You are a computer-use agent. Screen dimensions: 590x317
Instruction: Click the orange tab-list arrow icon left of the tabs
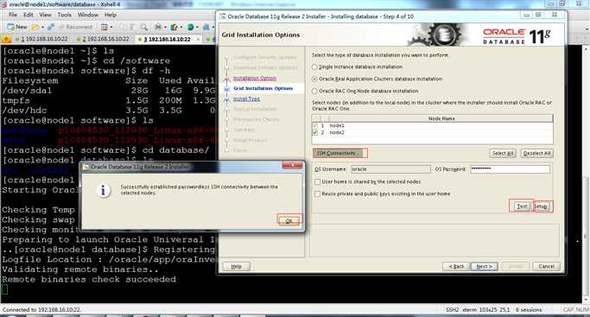point(6,39)
